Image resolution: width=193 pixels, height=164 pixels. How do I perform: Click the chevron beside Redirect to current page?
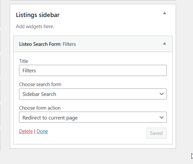(161, 118)
